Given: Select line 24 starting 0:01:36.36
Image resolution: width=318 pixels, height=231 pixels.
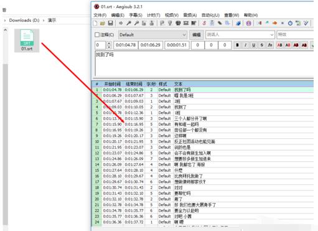Looking at the screenshot, I should (x=203, y=222).
